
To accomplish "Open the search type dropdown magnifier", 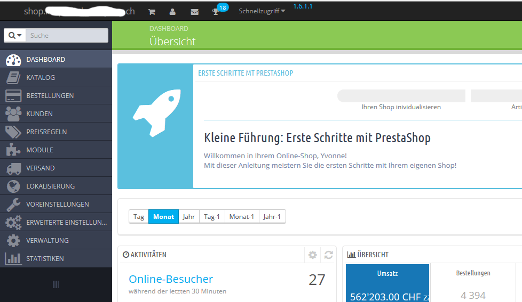I will point(14,35).
